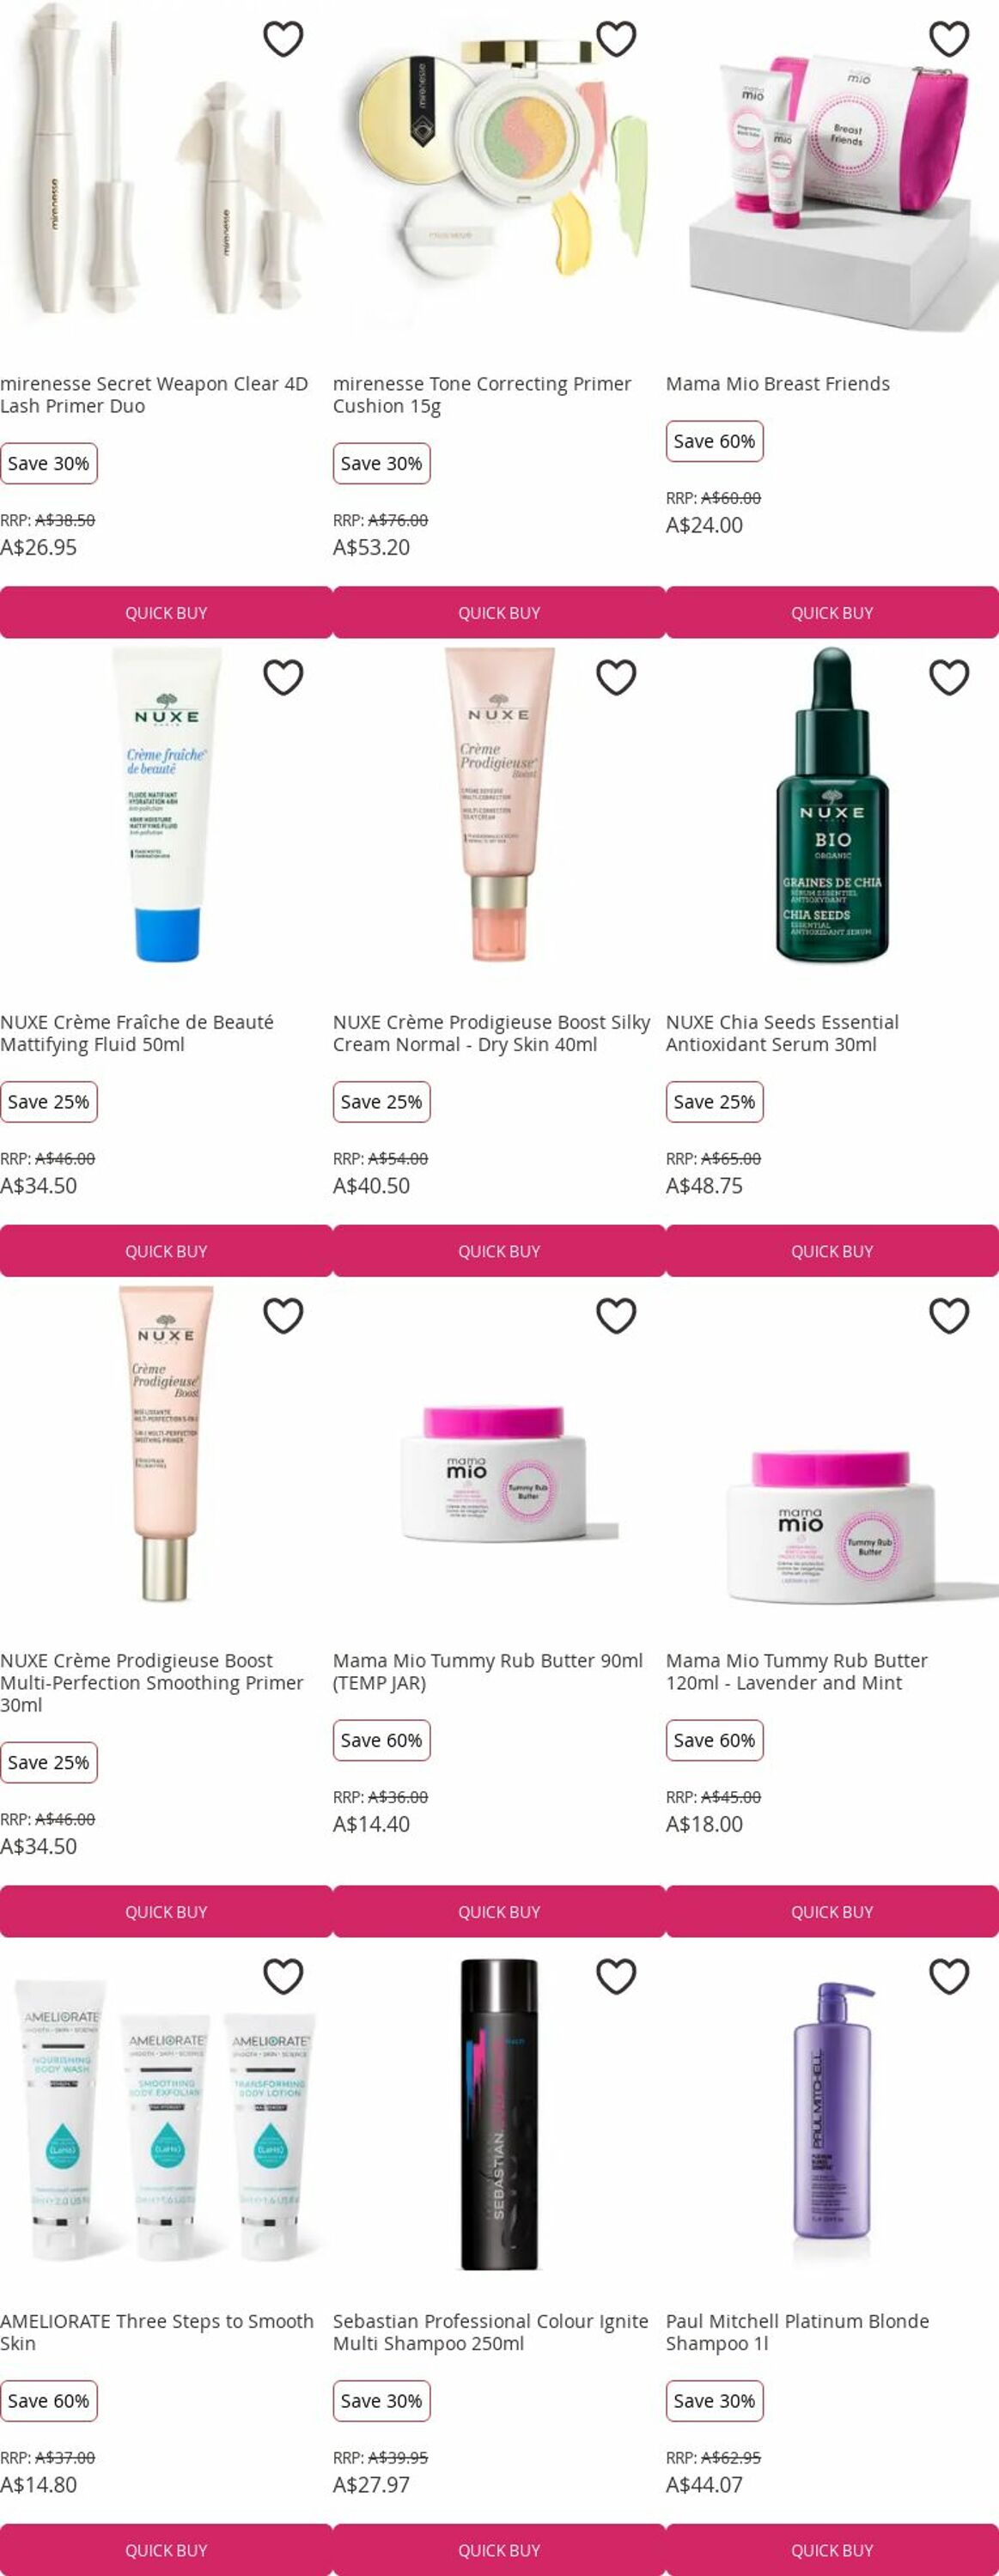Quick buy Mama Mio Lavender and Mint Butter

click(832, 1911)
